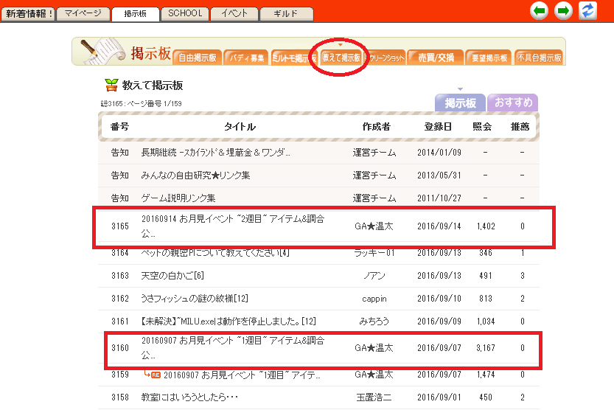614x410 pixels.
Task: Click the plant icon beside 教えて掲示板 heading
Action: tap(111, 85)
